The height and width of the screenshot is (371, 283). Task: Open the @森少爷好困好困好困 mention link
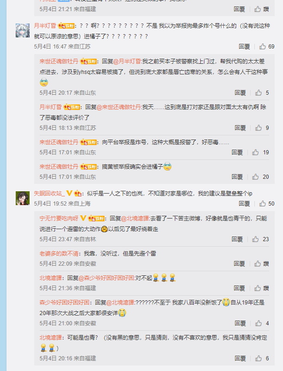[106, 278]
